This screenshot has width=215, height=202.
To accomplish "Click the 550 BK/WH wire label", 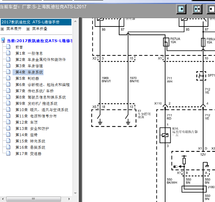I will coord(172,181).
